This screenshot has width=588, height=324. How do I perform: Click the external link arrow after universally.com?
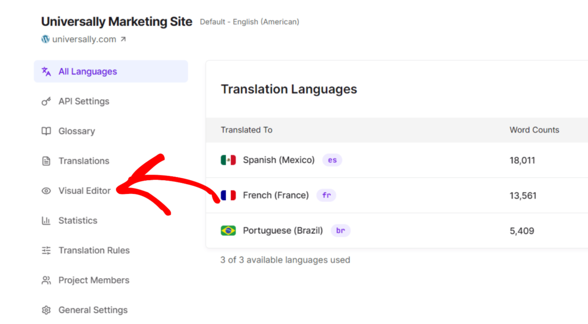pyautogui.click(x=123, y=39)
